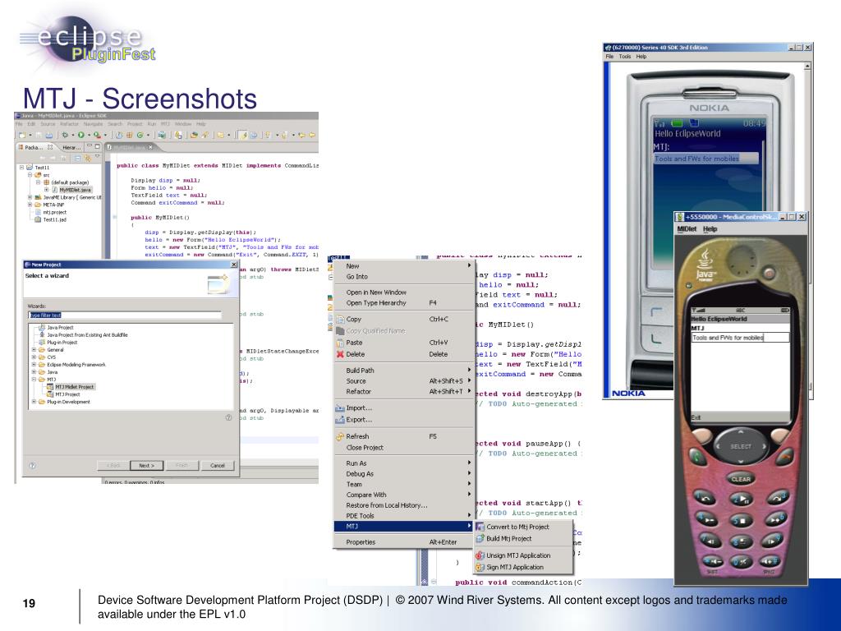Screen dimensions: 841x631
Task: Collapse the src folder node
Action: click(30, 175)
